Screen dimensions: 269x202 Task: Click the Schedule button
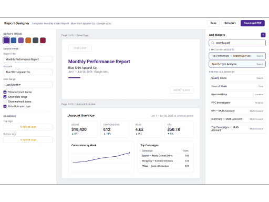230,23
